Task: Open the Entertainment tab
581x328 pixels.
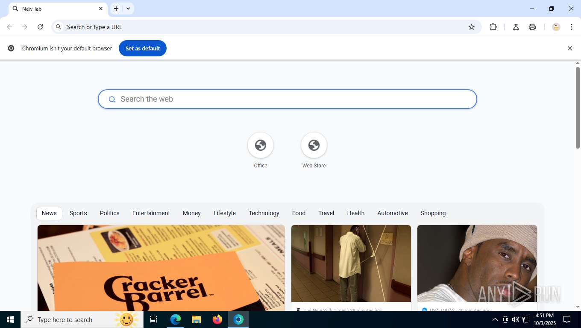Action: tap(151, 213)
